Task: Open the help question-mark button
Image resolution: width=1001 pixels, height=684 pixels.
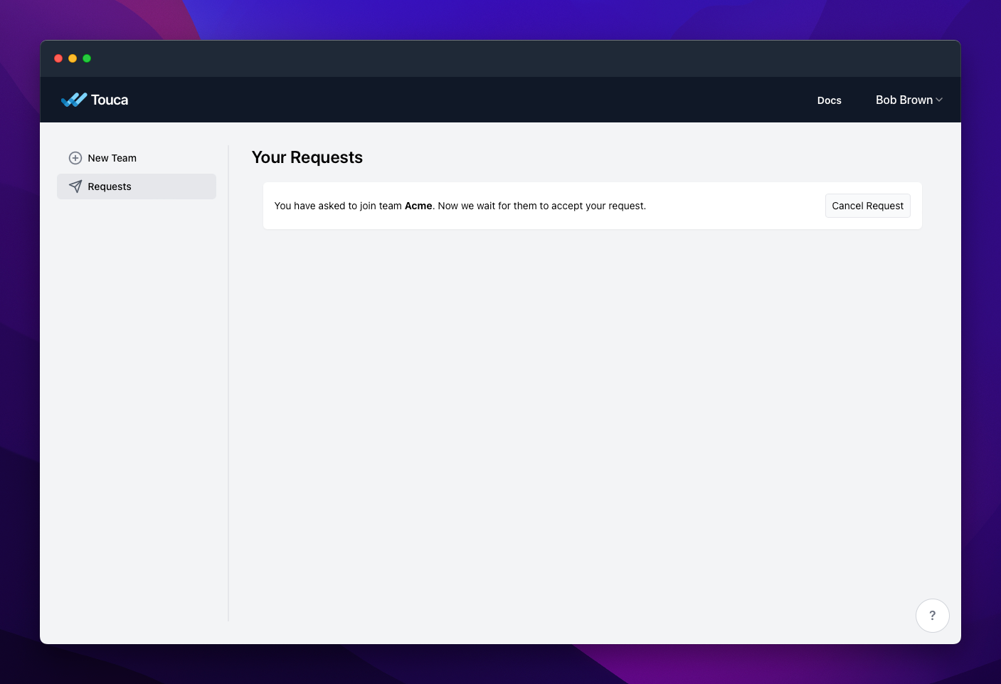Action: tap(933, 616)
